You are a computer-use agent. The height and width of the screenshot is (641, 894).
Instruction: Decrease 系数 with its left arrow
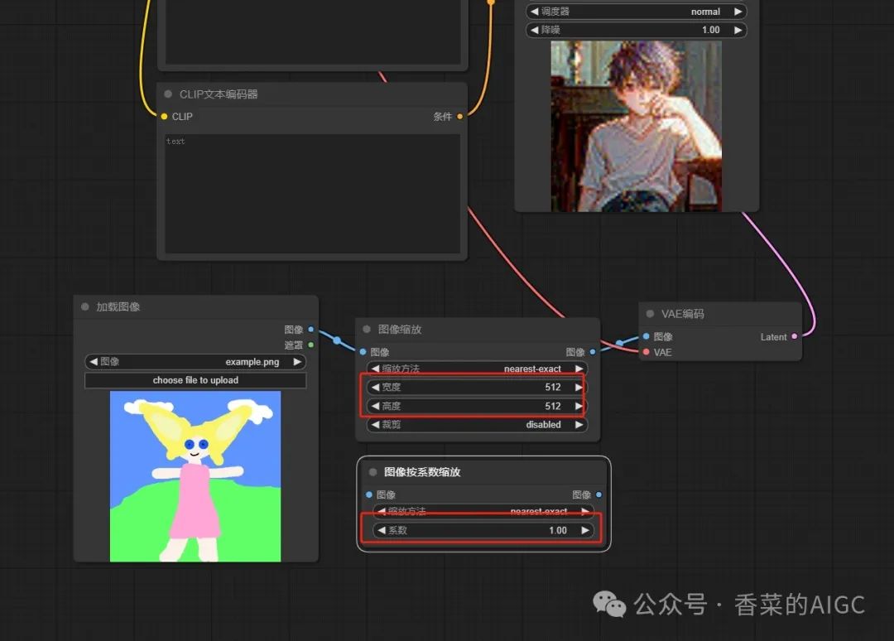[382, 530]
